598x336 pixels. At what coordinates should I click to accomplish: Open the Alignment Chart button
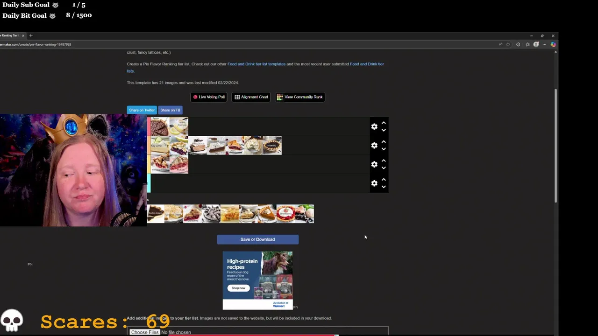point(251,97)
